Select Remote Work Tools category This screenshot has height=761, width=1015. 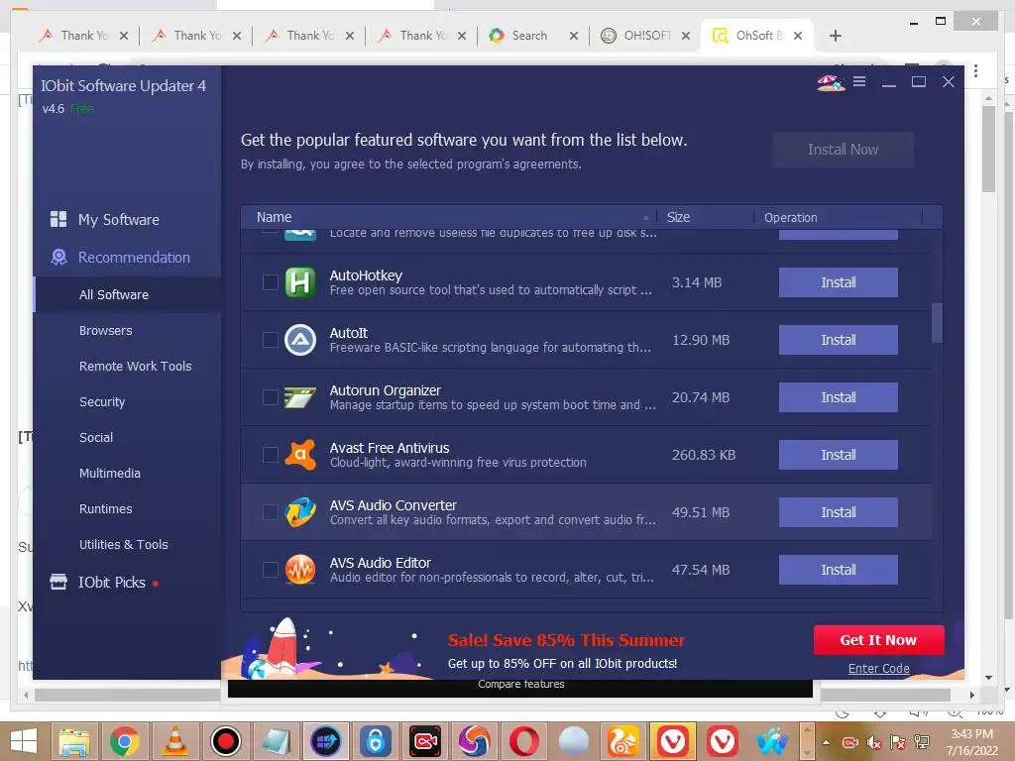pyautogui.click(x=135, y=367)
